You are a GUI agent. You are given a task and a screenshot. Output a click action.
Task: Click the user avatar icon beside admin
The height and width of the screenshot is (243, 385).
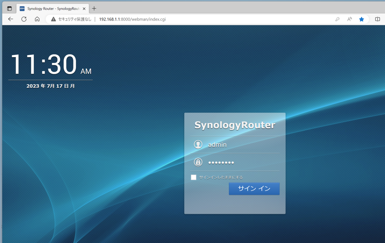198,144
